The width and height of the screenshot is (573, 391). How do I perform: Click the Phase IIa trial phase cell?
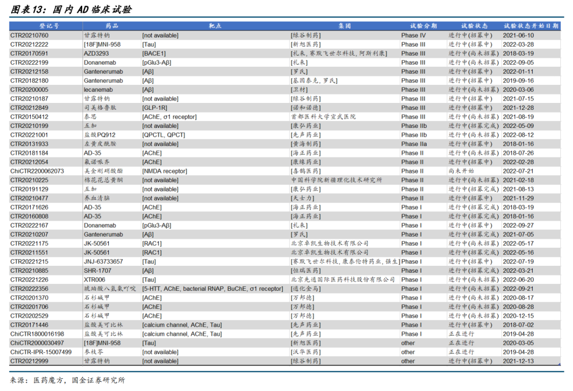point(414,144)
